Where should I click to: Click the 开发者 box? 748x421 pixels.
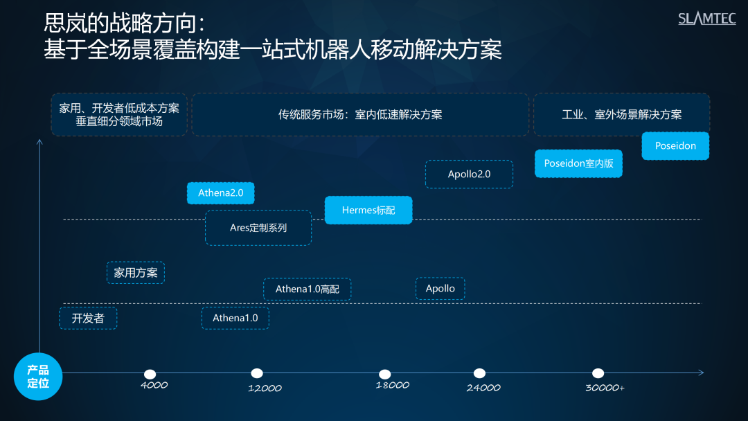[88, 318]
